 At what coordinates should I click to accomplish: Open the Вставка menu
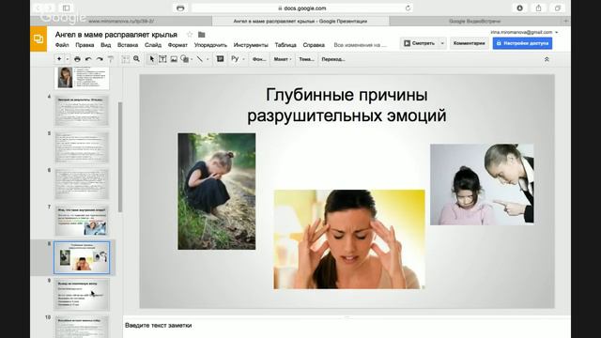coord(128,45)
